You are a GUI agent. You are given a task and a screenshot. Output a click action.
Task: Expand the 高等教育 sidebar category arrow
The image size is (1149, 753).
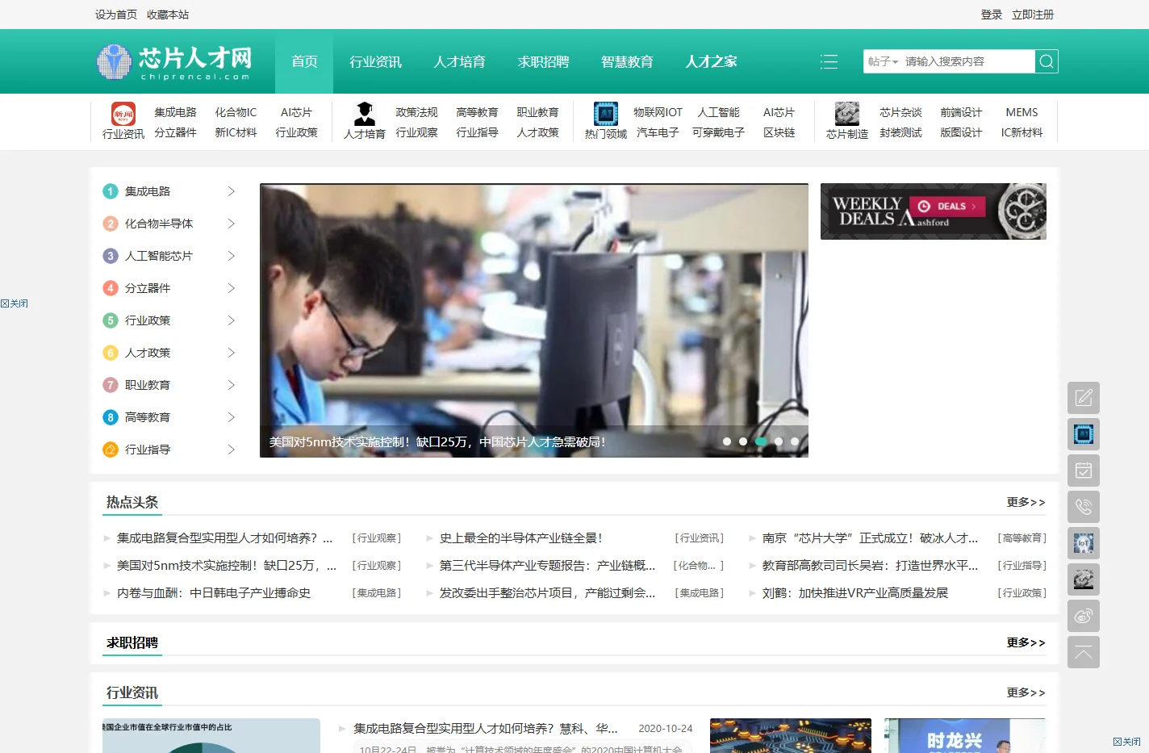[231, 417]
